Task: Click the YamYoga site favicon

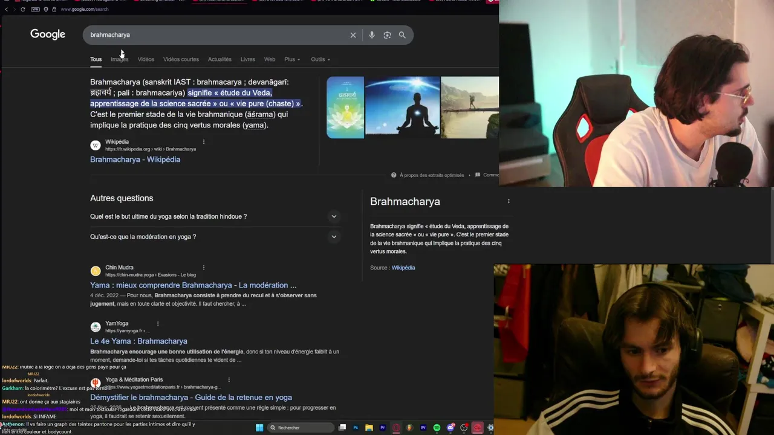Action: pos(96,327)
